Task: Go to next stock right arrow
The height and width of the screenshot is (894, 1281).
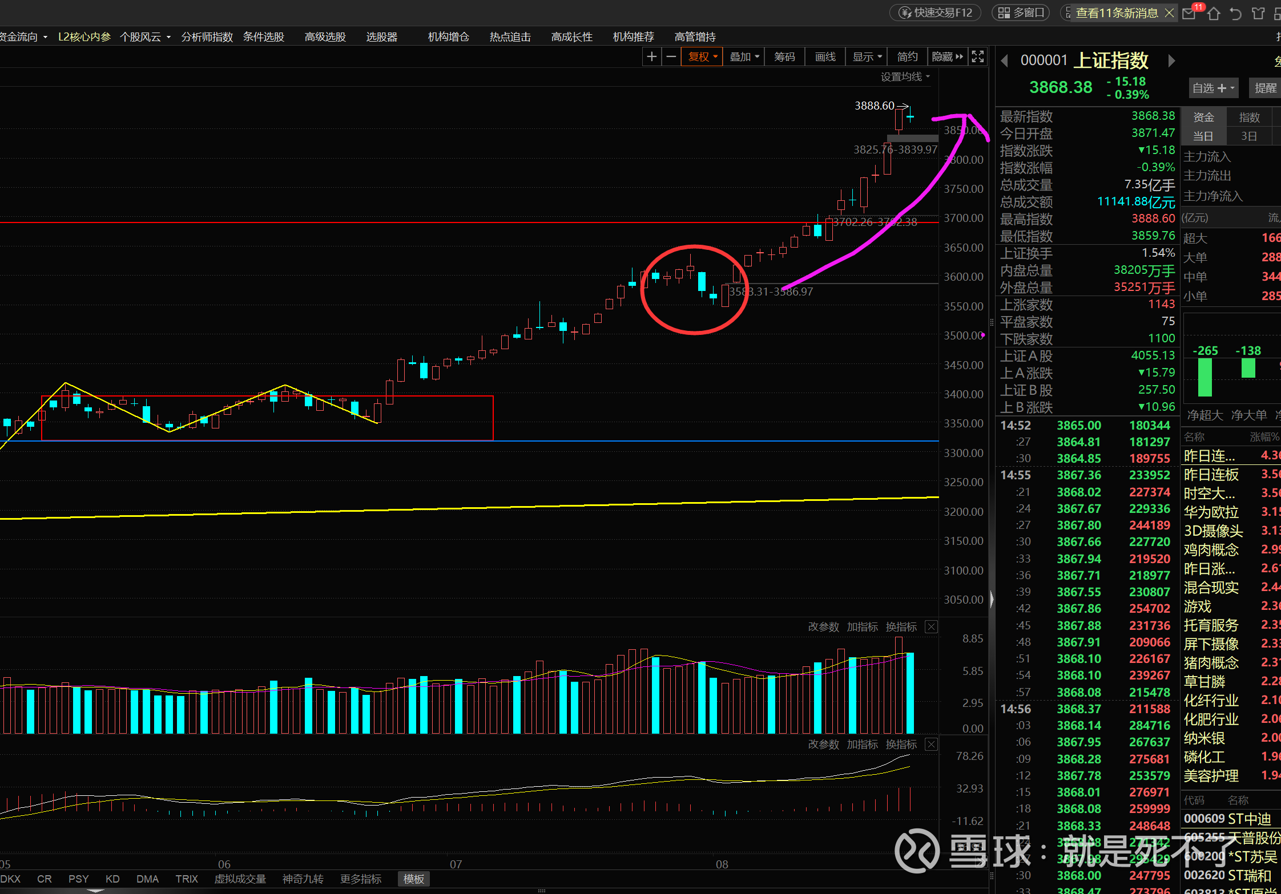Action: click(x=1171, y=60)
